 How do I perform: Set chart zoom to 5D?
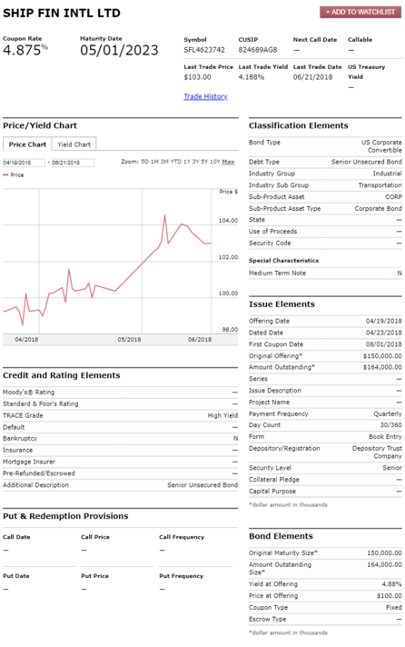[144, 162]
